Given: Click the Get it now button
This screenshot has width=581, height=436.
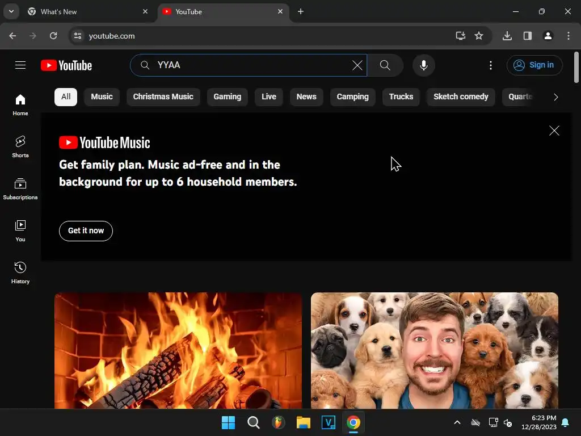Looking at the screenshot, I should (86, 231).
